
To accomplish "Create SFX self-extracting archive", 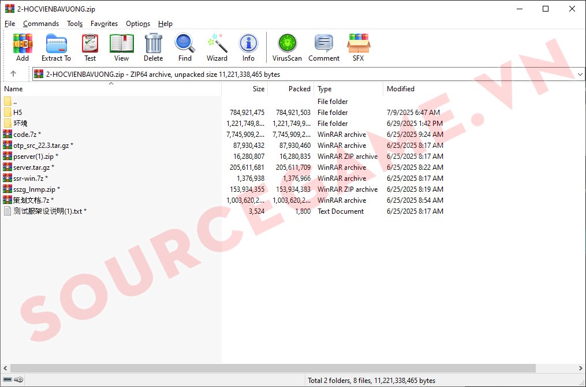I will (358, 47).
